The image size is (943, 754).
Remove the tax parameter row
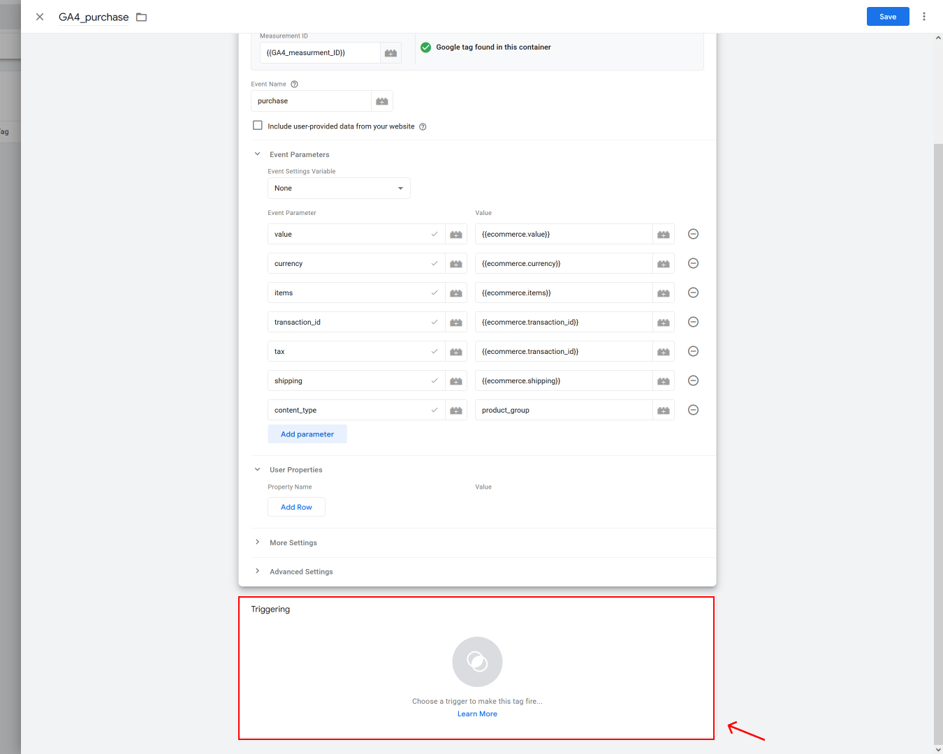click(693, 351)
